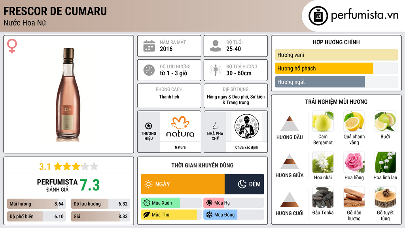Select the Hoa hồng rose note image
The height and width of the screenshot is (228, 405).
pyautogui.click(x=354, y=162)
